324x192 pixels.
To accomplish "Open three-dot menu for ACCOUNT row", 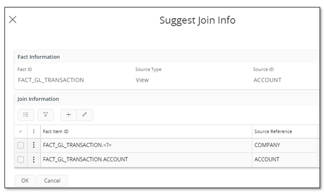I will coord(34,159).
